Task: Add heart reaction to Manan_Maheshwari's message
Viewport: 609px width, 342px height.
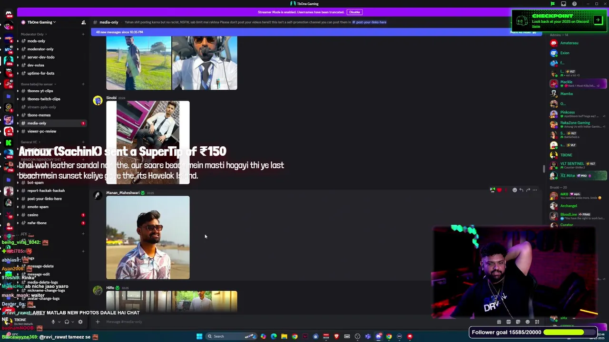Action: pos(499,190)
